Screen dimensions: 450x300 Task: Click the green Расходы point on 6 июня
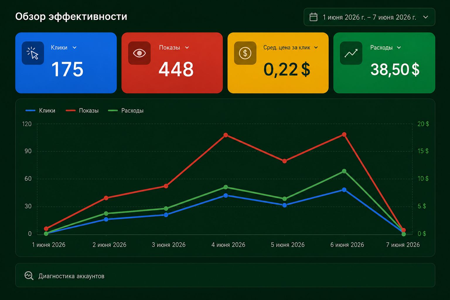coord(344,171)
